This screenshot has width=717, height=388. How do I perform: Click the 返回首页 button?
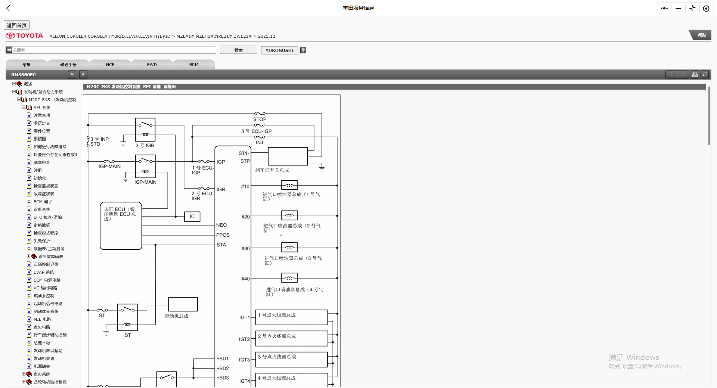tap(17, 25)
